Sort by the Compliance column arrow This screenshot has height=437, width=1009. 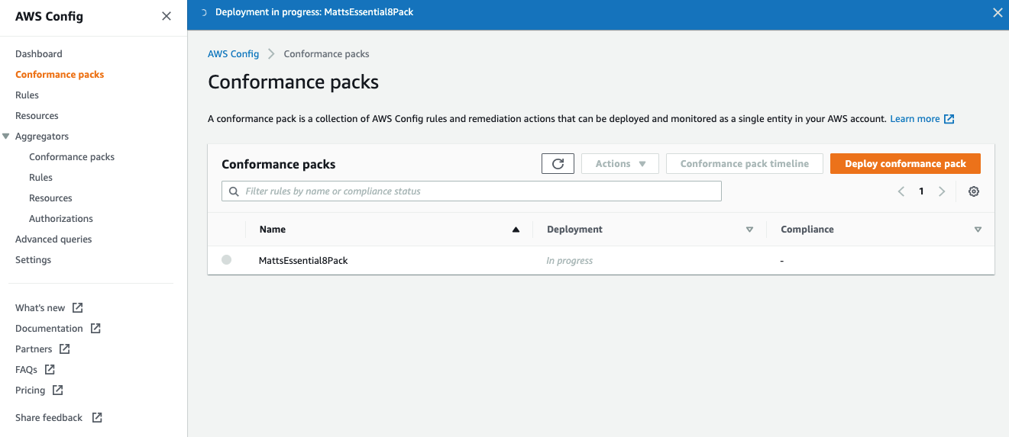(978, 230)
